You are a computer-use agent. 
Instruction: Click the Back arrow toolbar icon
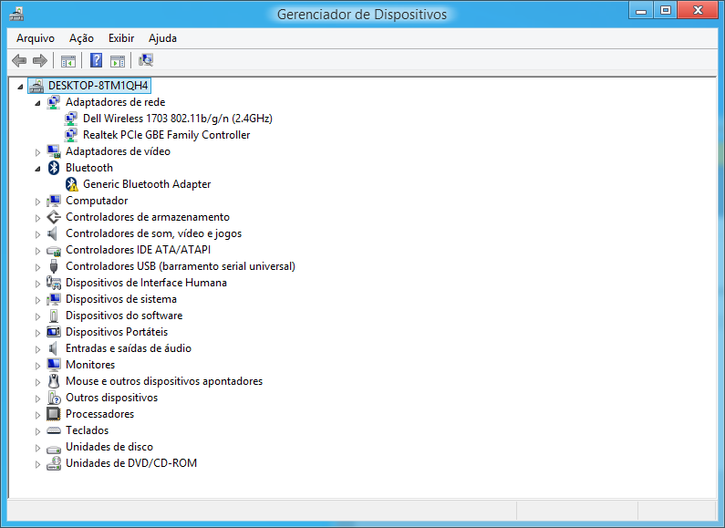(19, 60)
